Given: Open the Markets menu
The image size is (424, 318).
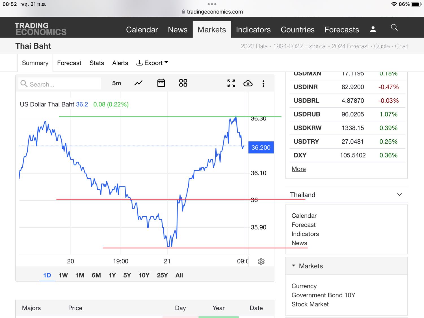Looking at the screenshot, I should [x=212, y=30].
